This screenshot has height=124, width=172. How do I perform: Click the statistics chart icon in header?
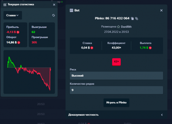point(5,5)
